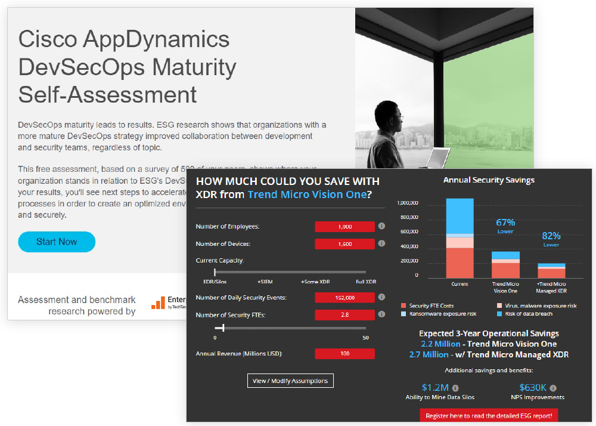The width and height of the screenshot is (596, 426).
Task: Click the Security FTEs slider handle
Action: tap(223, 328)
